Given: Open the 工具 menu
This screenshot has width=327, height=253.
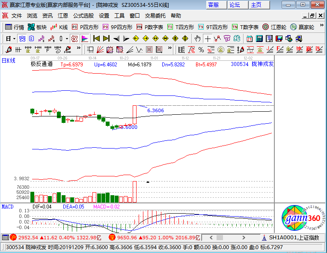Looking at the screenshot, I should click(x=119, y=16).
